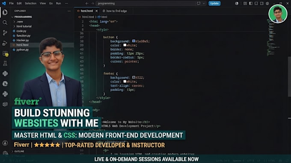Image resolution: width=291 pixels, height=163 pixels.
Task: Toggle the primary side bar layout button
Action: pos(251,3)
